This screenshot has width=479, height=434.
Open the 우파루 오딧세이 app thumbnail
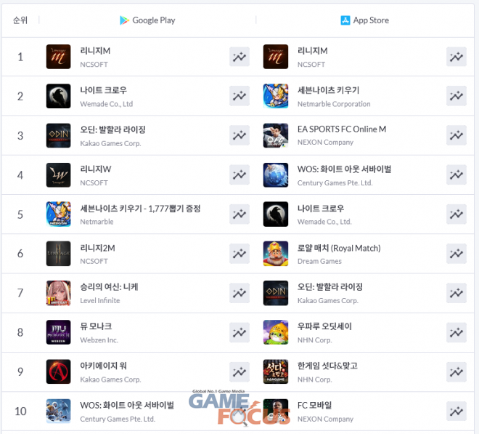[x=276, y=332]
